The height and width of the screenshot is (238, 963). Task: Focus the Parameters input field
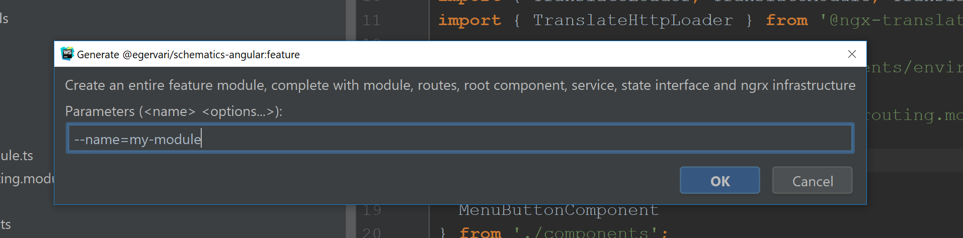tap(460, 139)
